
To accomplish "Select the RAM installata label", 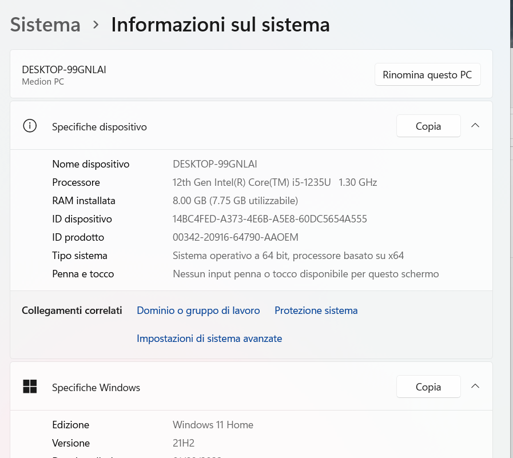I will [x=83, y=201].
